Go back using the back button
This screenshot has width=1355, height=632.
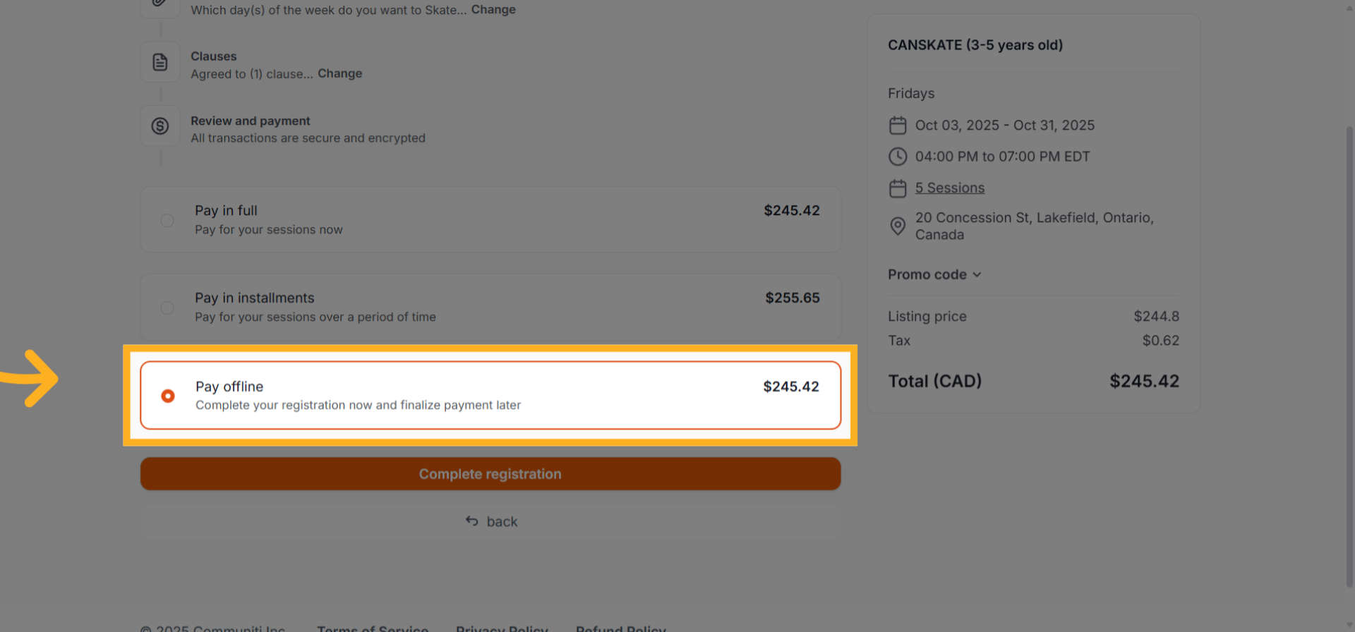tap(490, 522)
